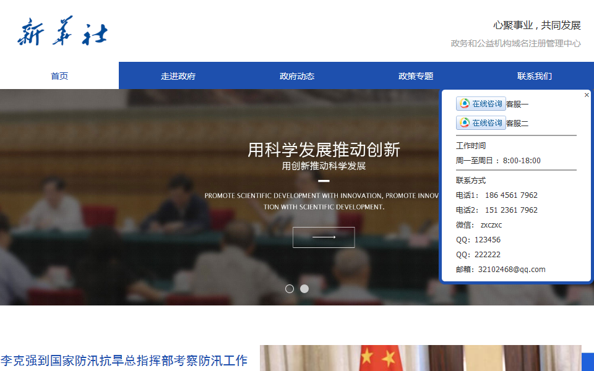Go to the 首页 tab
This screenshot has height=371, width=594.
pyautogui.click(x=59, y=76)
